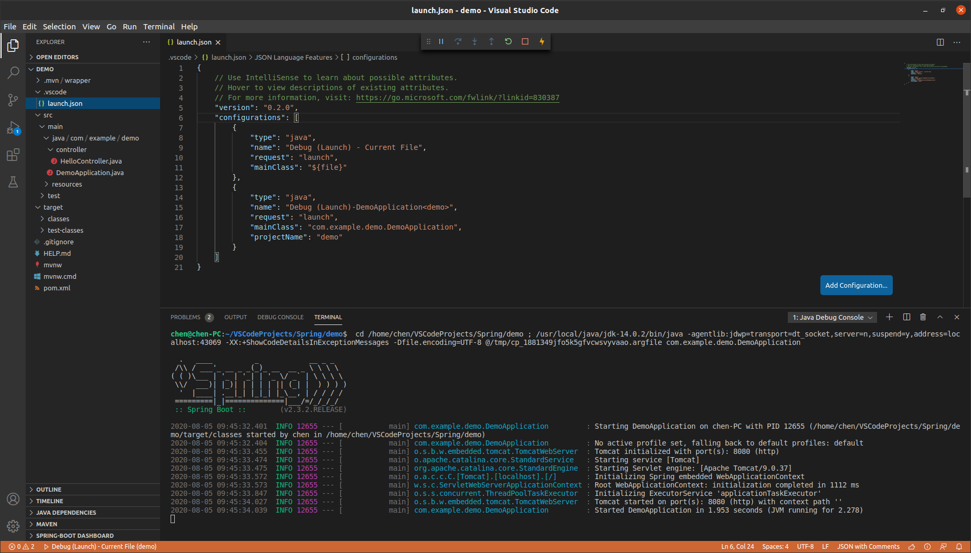Click the Step Over debug icon
This screenshot has width=971, height=553.
[x=458, y=41]
